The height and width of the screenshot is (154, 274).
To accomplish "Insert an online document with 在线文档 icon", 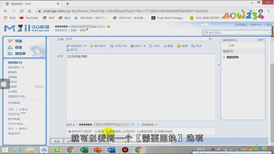I will 112,46.
